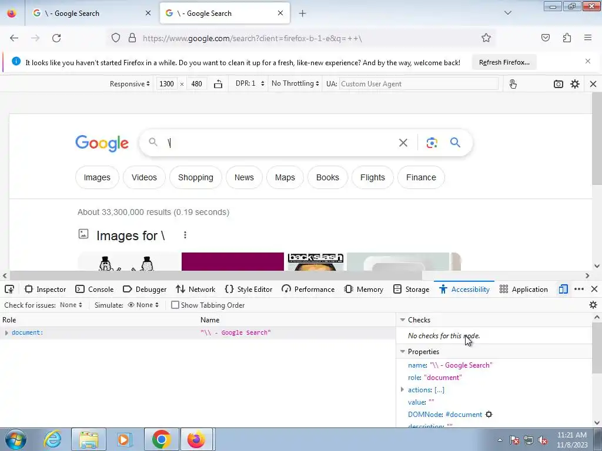Search by image with Google Lens
Screen dimensions: 602x451
[432, 143]
